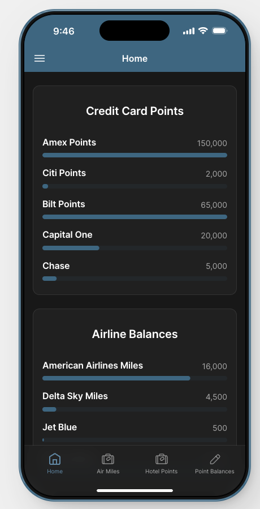The height and width of the screenshot is (509, 260).
Task: Tap the Credit Card Points heading
Action: point(135,111)
